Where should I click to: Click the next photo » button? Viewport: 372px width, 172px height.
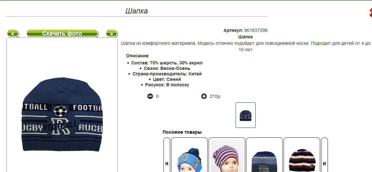(x=112, y=33)
